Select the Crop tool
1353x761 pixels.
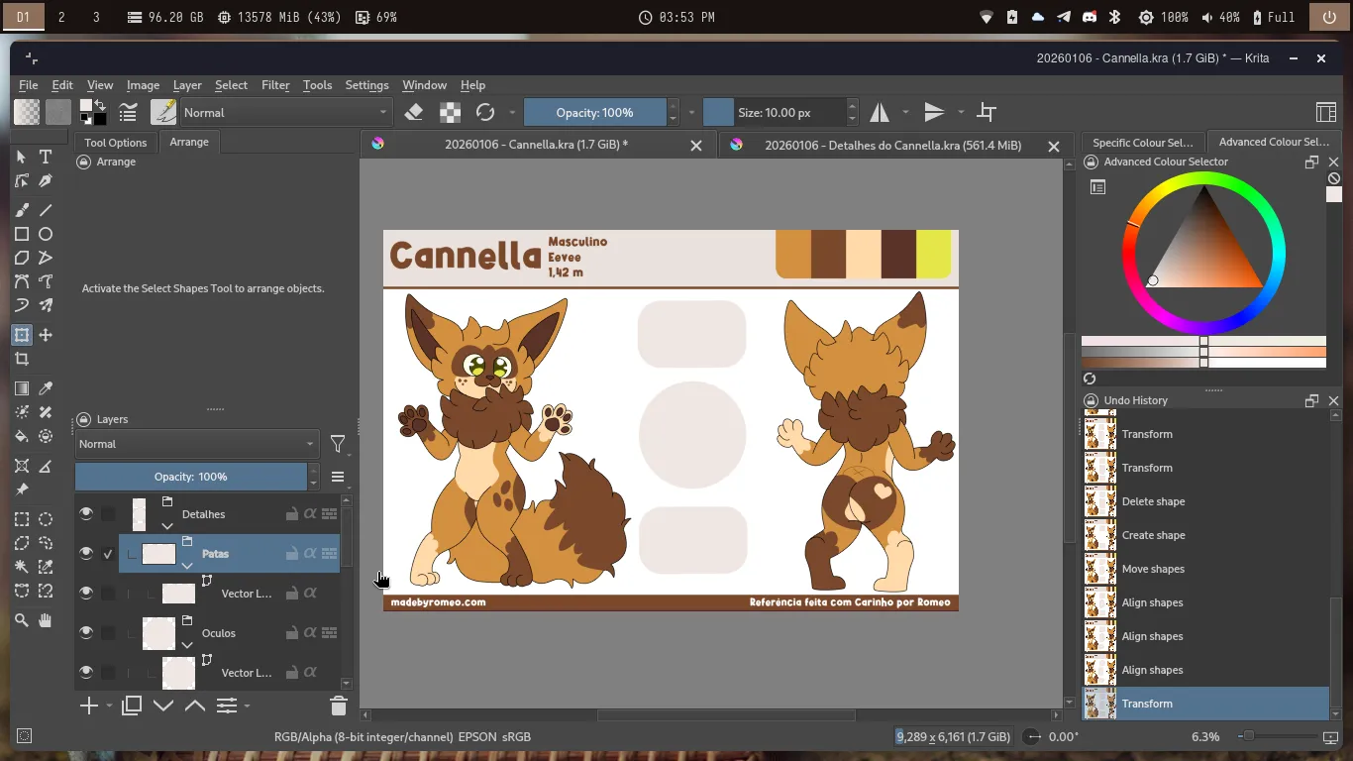pyautogui.click(x=22, y=359)
